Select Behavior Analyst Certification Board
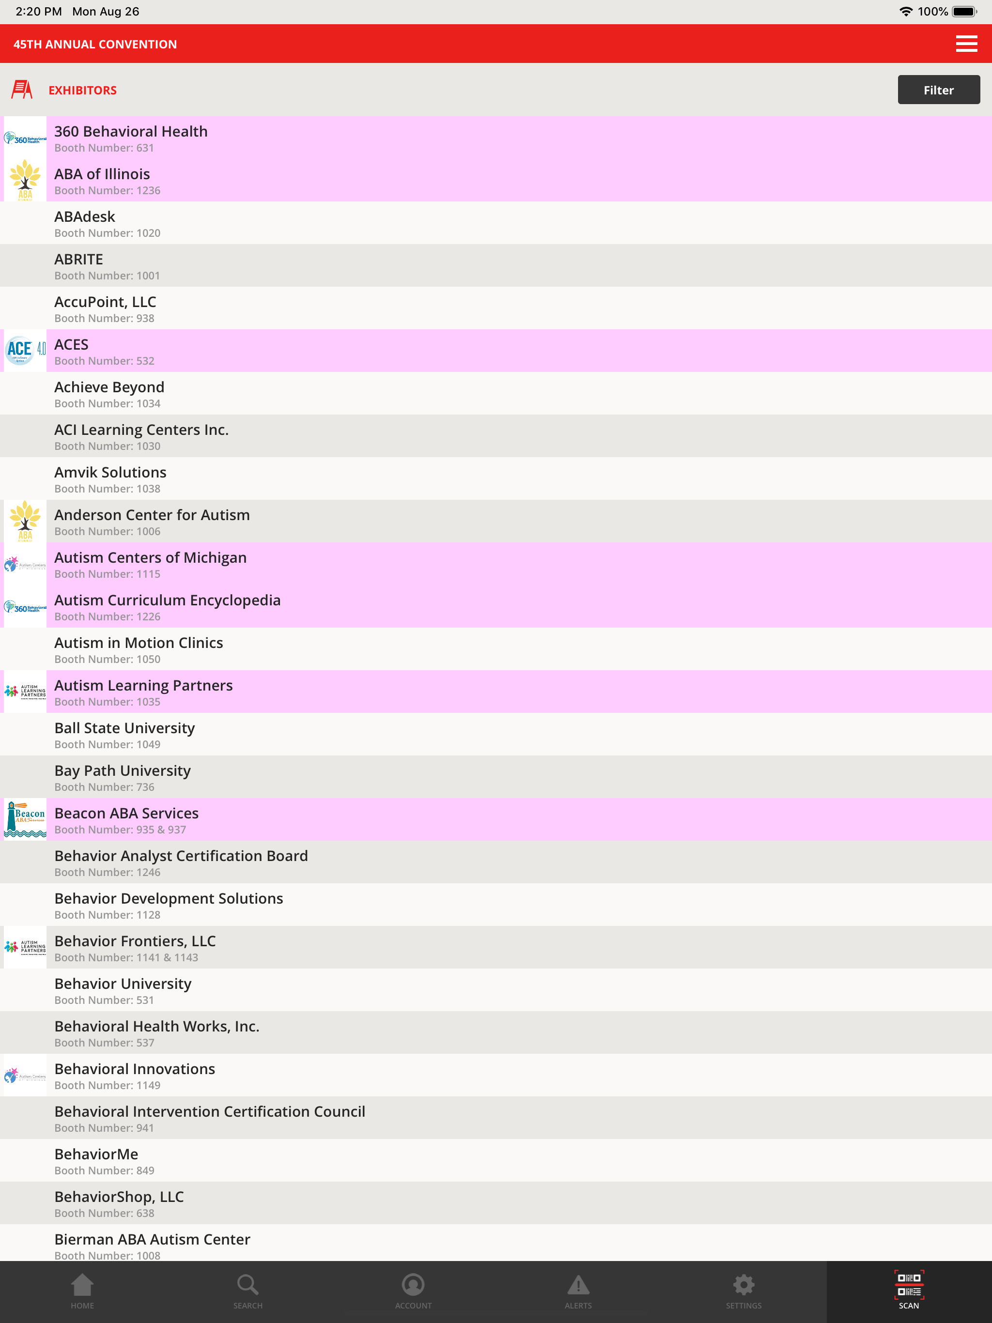This screenshot has width=992, height=1323. (496, 862)
